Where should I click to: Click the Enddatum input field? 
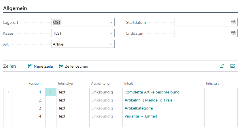tap(202, 33)
